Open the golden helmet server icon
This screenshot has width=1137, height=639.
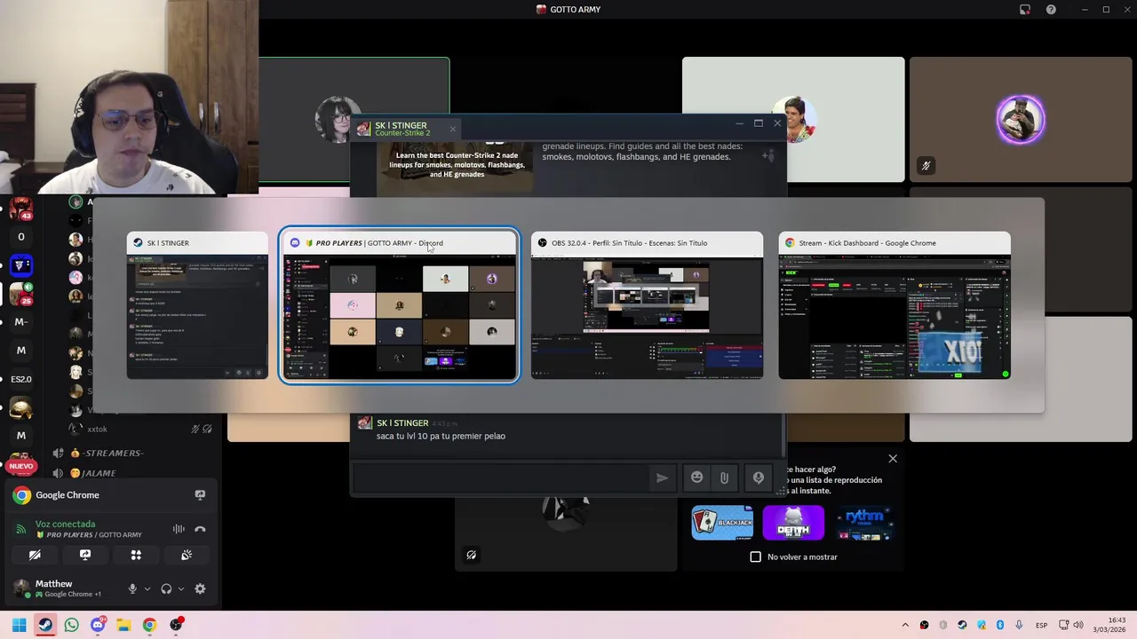coord(20,407)
